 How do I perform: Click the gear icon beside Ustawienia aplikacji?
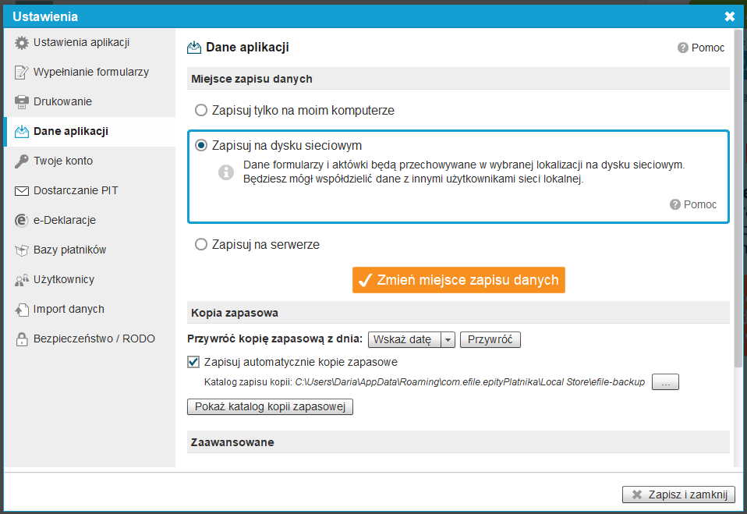pyautogui.click(x=21, y=43)
